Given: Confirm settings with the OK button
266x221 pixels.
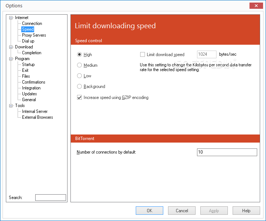Looking at the screenshot, I should [149, 210].
